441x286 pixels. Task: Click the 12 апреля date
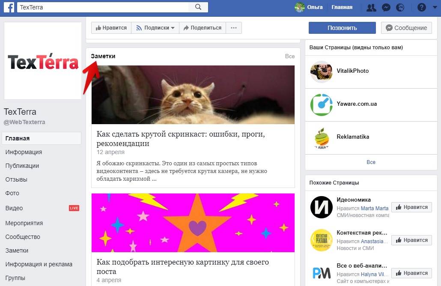[x=110, y=152]
